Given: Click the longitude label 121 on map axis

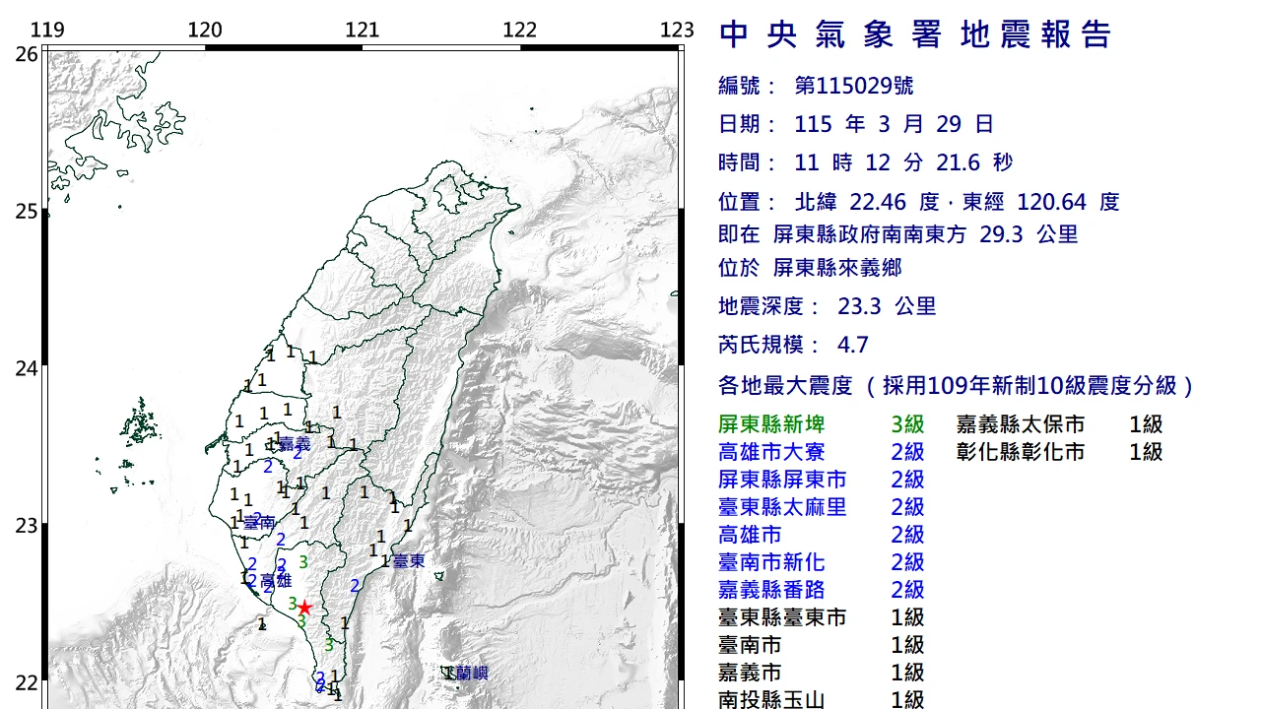Looking at the screenshot, I should 363,30.
